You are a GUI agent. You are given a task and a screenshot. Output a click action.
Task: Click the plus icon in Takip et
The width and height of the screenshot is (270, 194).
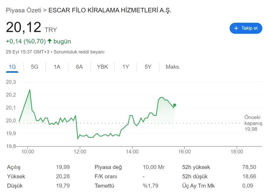click(236, 28)
